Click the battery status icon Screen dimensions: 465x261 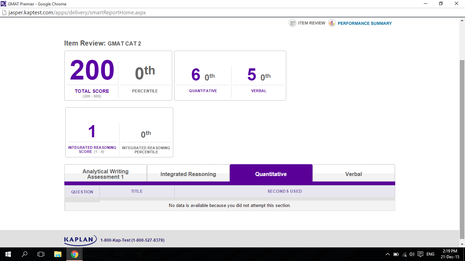[396, 254]
